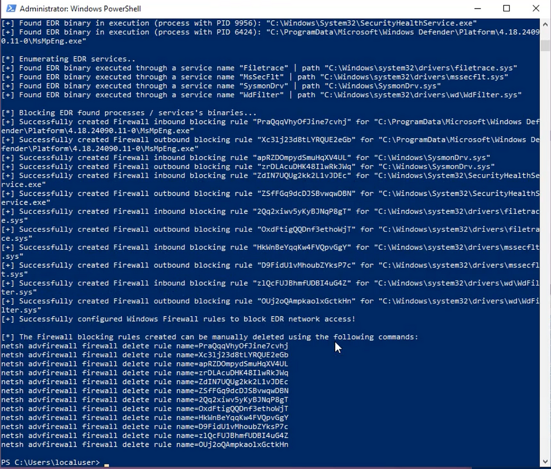Click netsh delete command for name=zrDLAcuDHK48IlwRkJWq
The image size is (551, 469).
[145, 373]
